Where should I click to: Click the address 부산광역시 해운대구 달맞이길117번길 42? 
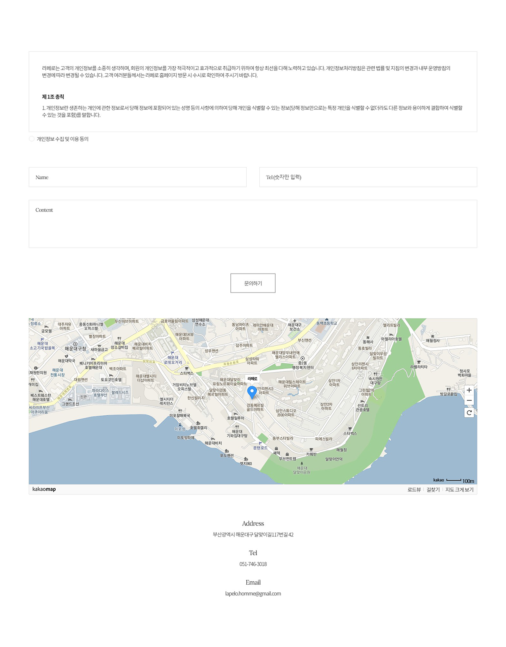[x=253, y=535]
